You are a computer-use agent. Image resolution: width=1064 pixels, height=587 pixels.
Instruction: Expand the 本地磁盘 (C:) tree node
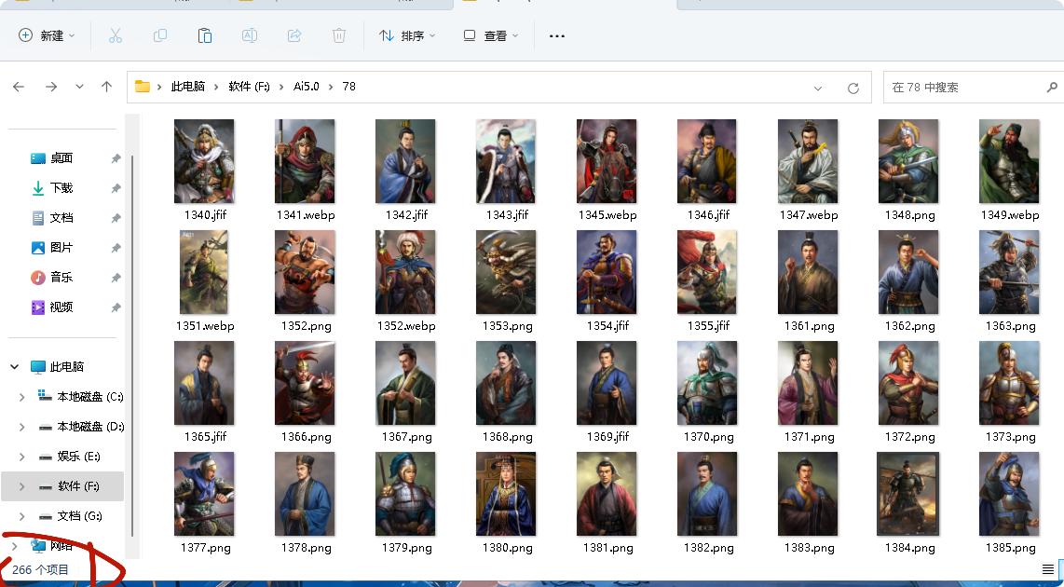(21, 396)
